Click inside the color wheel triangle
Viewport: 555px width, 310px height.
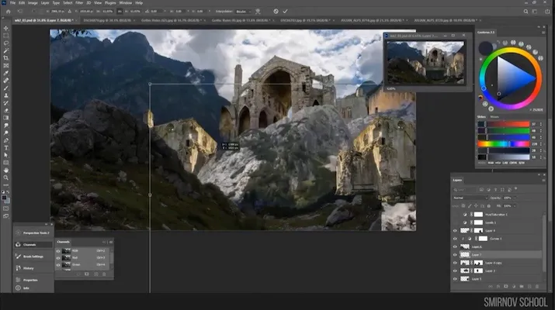pos(509,79)
